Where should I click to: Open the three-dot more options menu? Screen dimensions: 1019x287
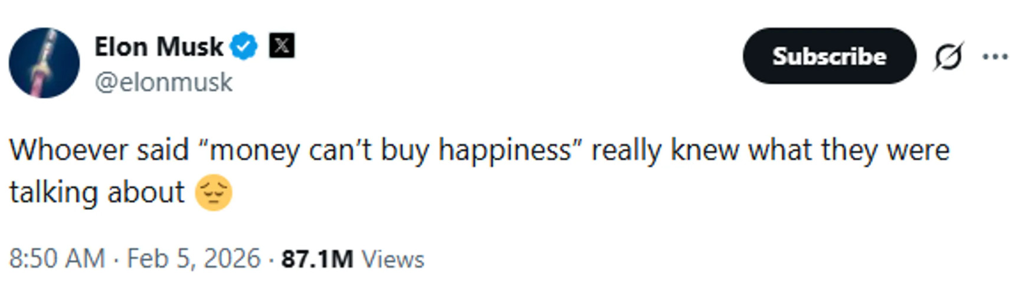(x=995, y=56)
